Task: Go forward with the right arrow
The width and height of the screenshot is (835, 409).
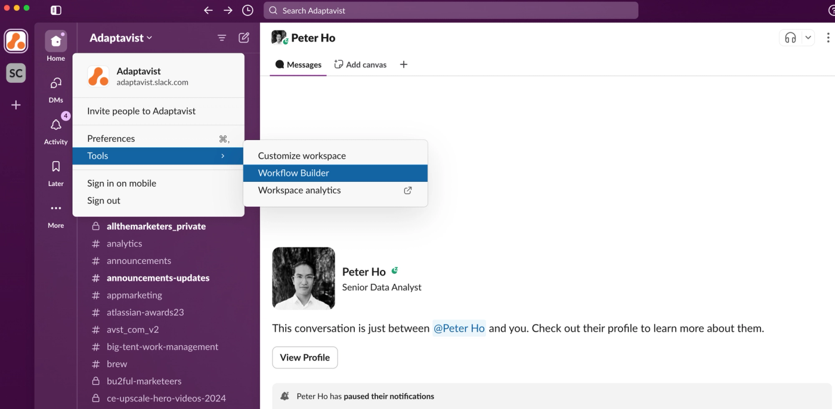Action: [228, 10]
